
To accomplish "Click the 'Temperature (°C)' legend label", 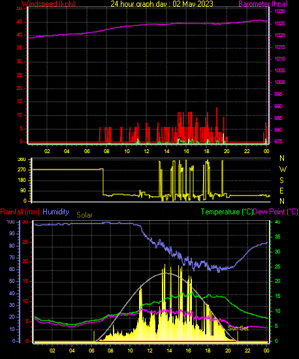I will click(x=227, y=212).
